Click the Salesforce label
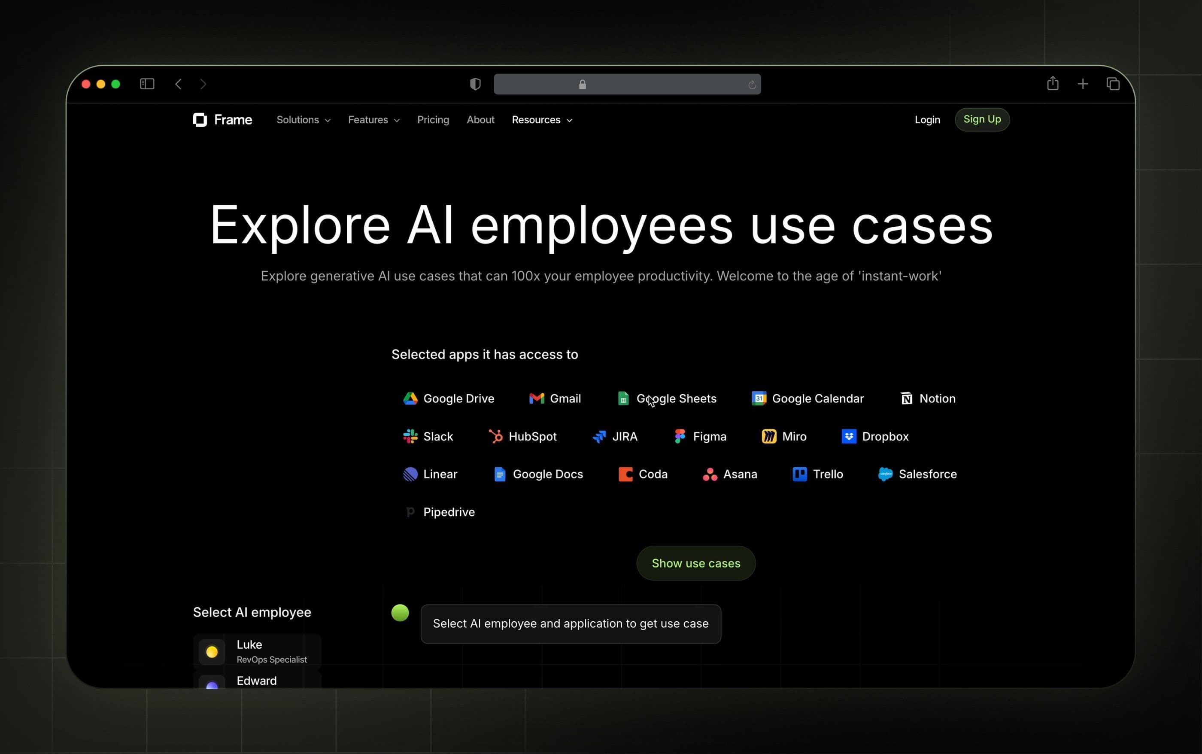The image size is (1202, 754). (x=927, y=474)
